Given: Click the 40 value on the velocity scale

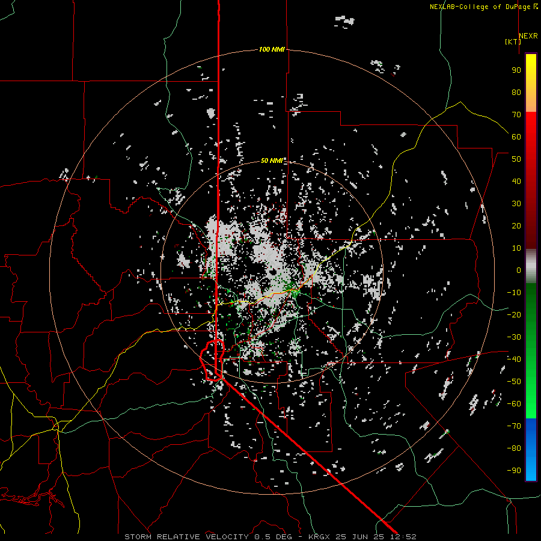Looking at the screenshot, I should pos(516,182).
